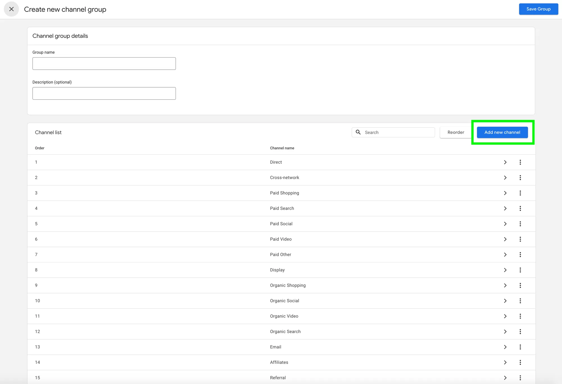Image resolution: width=562 pixels, height=384 pixels.
Task: Open the three-dot menu for Paid Video
Action: pos(520,239)
